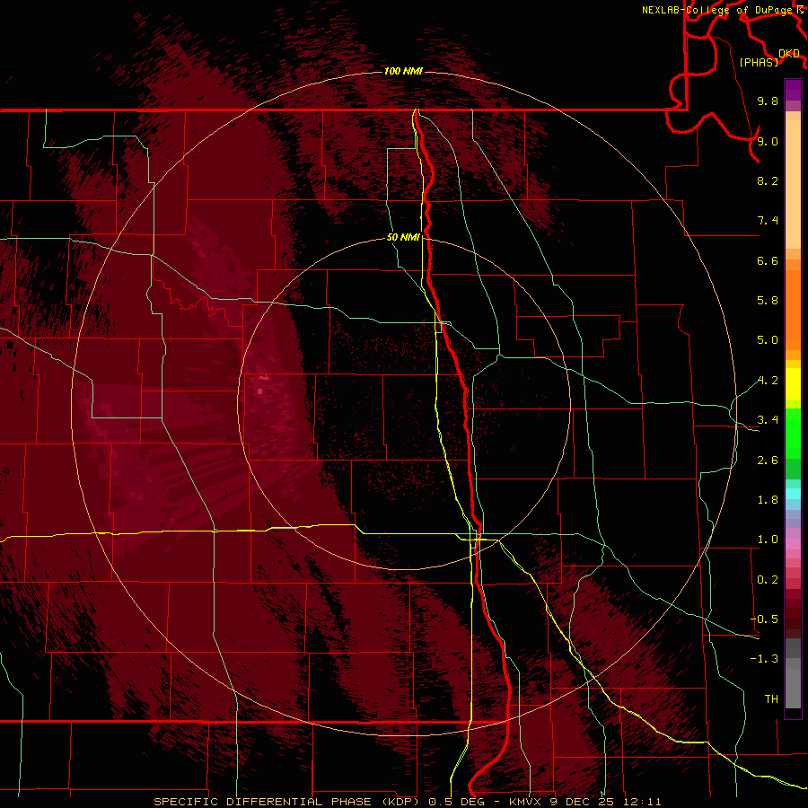Viewport: 808px width, 808px height.
Task: Click the 7.4 legend value
Action: [x=768, y=221]
